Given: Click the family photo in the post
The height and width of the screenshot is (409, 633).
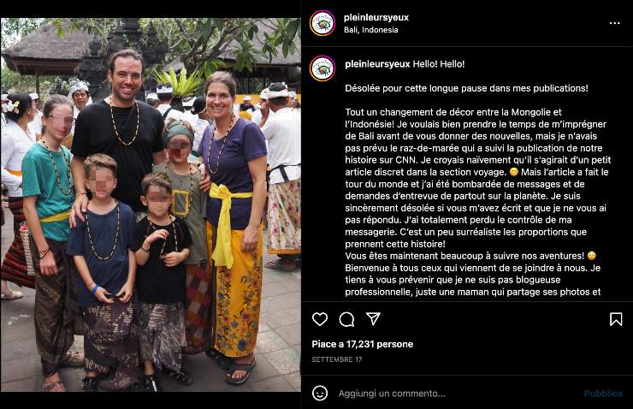Looking at the screenshot, I should click(x=151, y=204).
